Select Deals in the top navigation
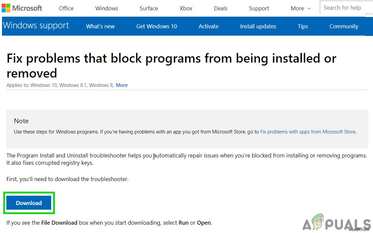This screenshot has width=373, height=233. click(x=221, y=8)
